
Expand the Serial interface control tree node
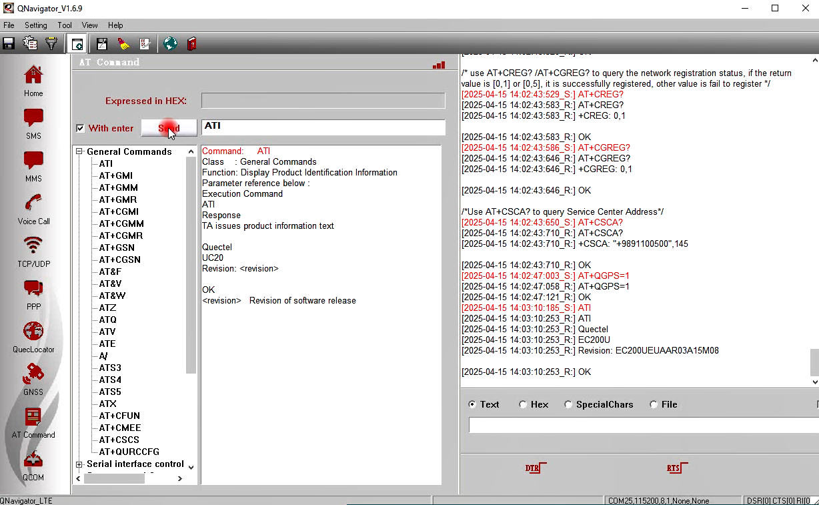pyautogui.click(x=79, y=464)
